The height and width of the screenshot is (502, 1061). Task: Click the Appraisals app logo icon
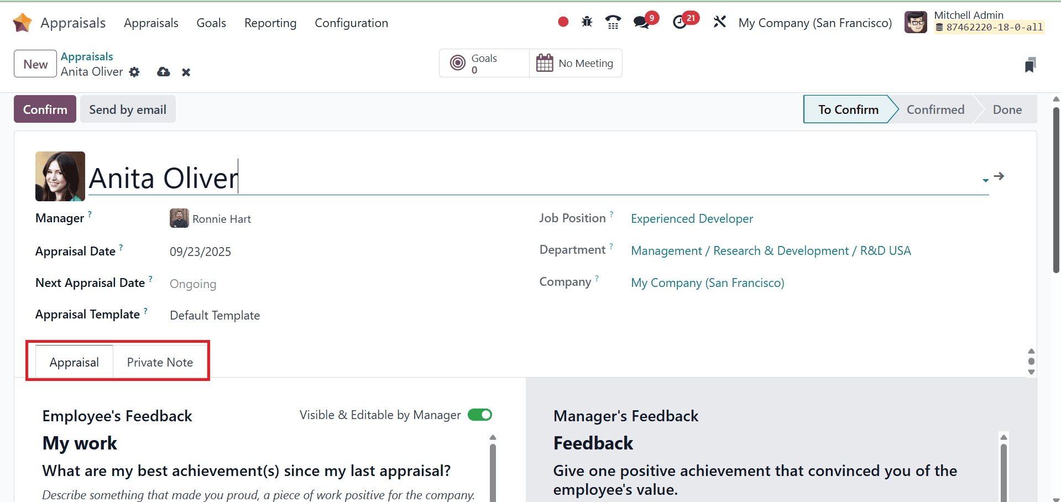[22, 23]
